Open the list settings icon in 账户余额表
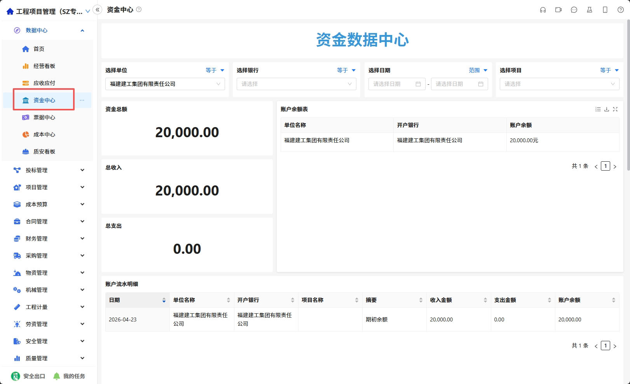This screenshot has width=630, height=384. [x=598, y=109]
